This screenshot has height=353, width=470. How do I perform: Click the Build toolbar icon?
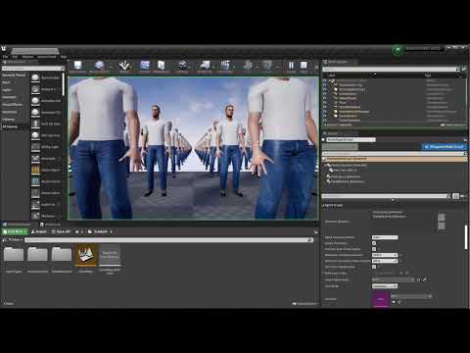point(248,66)
